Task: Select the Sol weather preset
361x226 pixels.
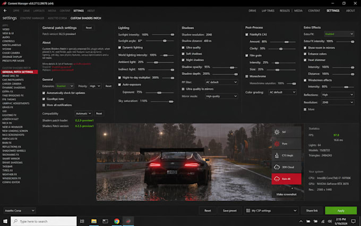Action: click(286, 132)
